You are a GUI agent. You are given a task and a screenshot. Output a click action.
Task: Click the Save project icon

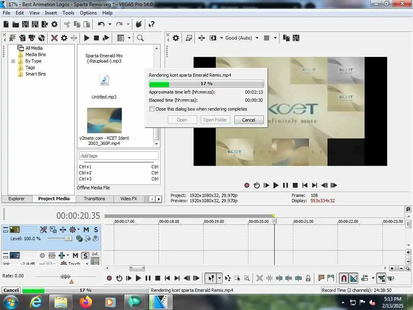(x=25, y=25)
